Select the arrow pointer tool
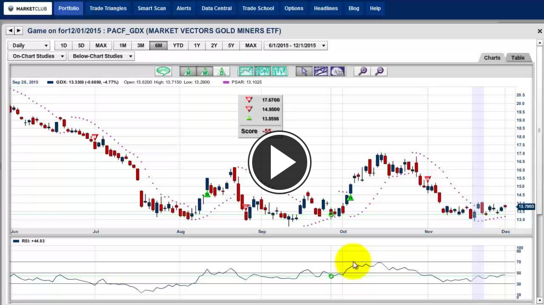Image resolution: width=544 pixels, height=305 pixels. coord(304,71)
